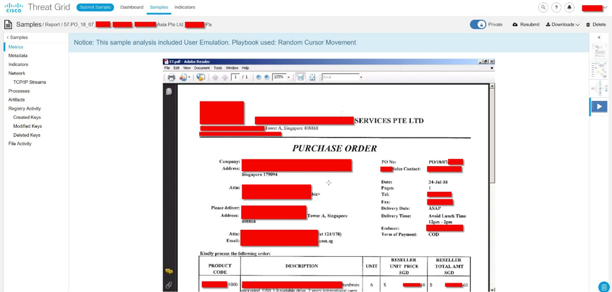This screenshot has width=612, height=292.
Task: Select the video playback thumbnail in right panel
Action: coord(599,107)
